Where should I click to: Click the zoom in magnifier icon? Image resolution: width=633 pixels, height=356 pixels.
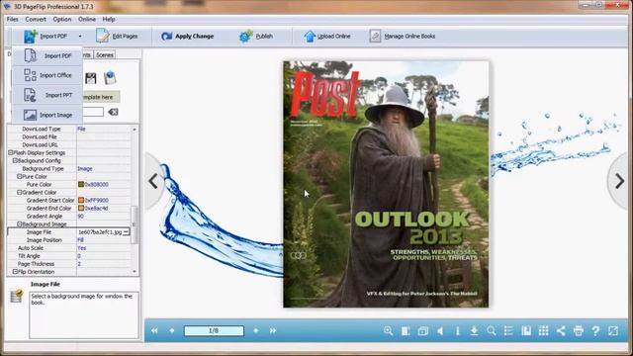[388, 331]
